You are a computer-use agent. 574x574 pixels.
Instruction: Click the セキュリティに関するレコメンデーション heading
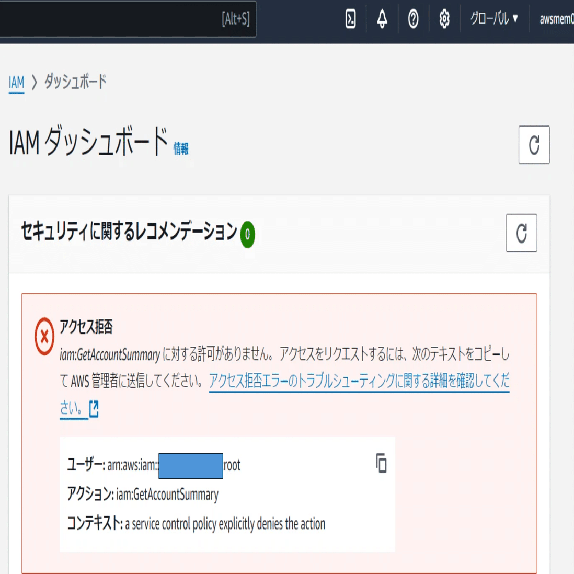(129, 232)
